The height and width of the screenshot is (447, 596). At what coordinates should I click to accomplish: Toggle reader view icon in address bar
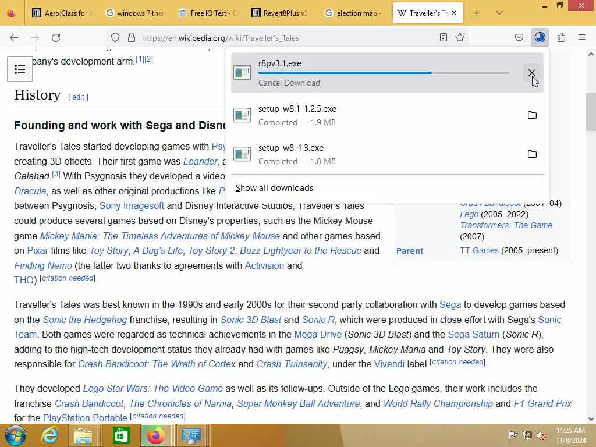pyautogui.click(x=443, y=37)
